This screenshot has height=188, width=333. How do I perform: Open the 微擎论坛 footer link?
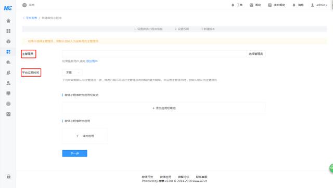click(x=184, y=177)
